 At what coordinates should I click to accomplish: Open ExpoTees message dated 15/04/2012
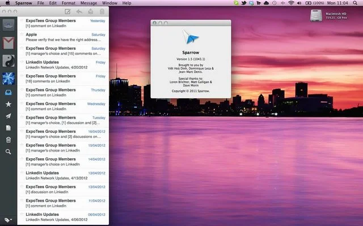pyautogui.click(x=63, y=148)
